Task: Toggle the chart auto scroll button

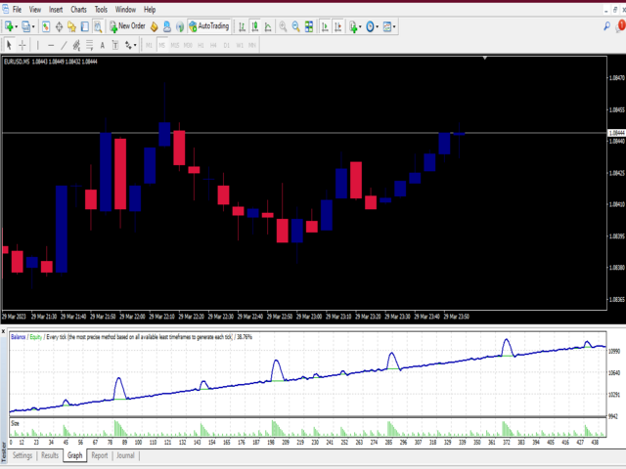Action: pyautogui.click(x=325, y=26)
